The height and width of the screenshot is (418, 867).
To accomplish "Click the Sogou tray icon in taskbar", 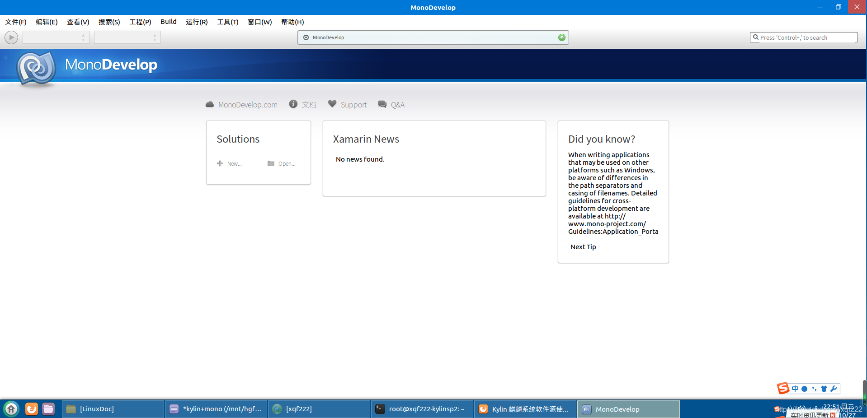I will pyautogui.click(x=777, y=409).
